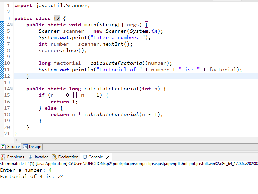This screenshot has height=194, width=258.
Task: Click the "Enter a number: " string literal
Action: (x=118, y=37)
